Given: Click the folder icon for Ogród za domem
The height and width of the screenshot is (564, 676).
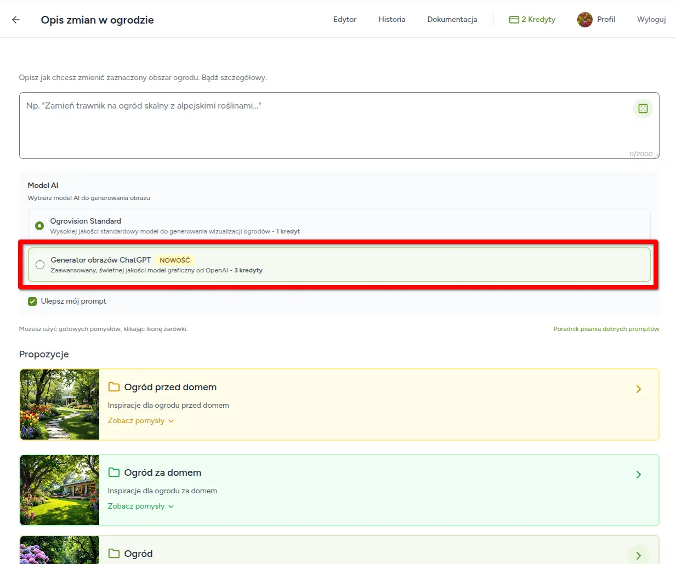Looking at the screenshot, I should point(113,472).
